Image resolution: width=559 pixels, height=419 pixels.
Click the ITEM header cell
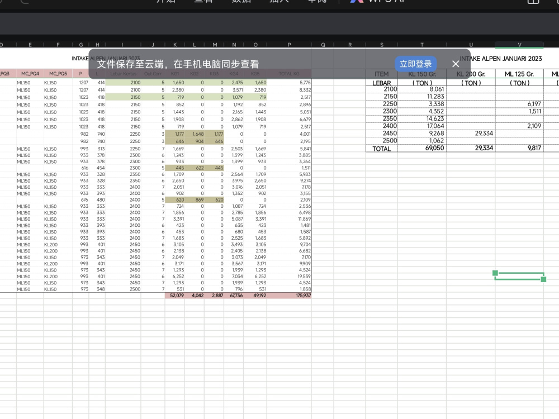coord(381,74)
